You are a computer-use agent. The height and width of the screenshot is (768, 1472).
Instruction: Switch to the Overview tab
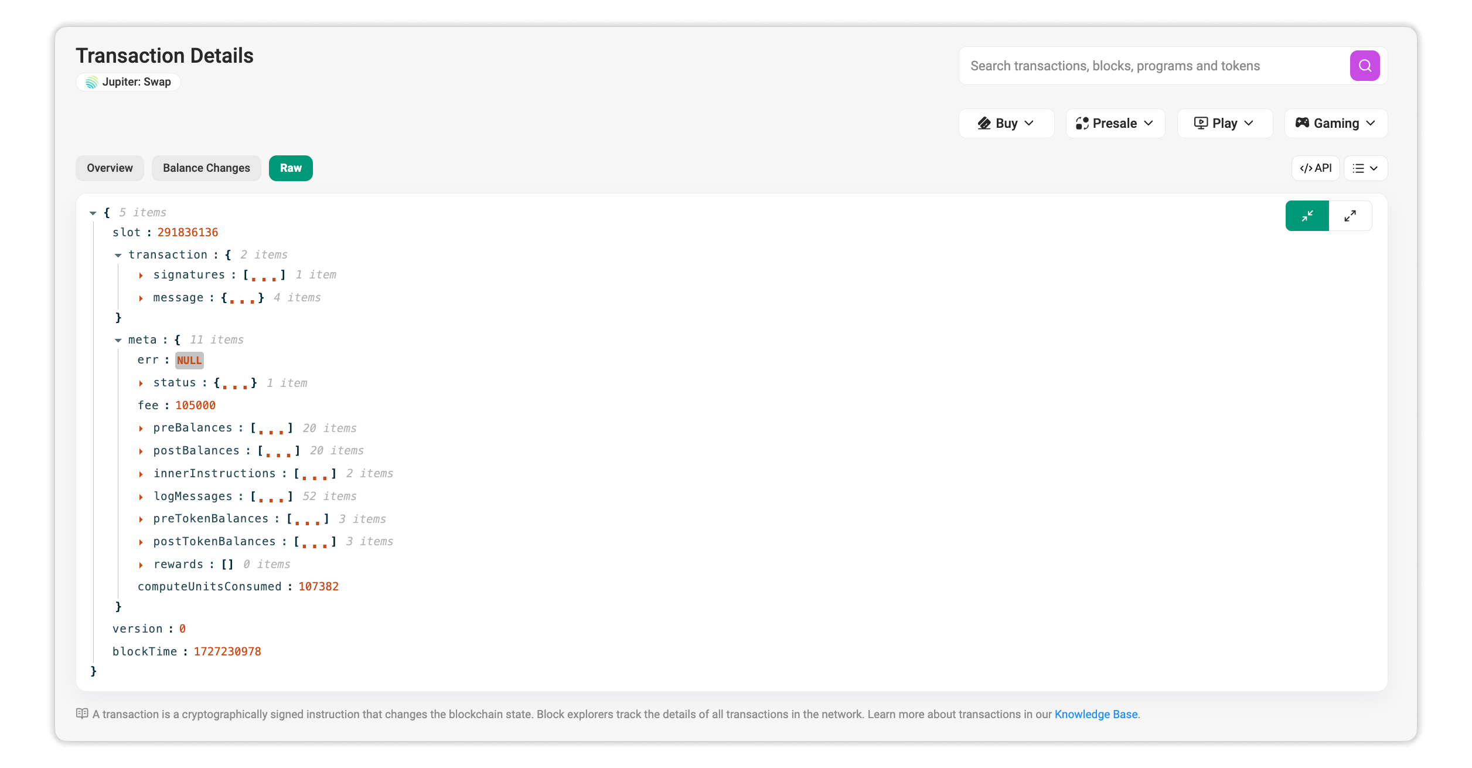point(109,168)
